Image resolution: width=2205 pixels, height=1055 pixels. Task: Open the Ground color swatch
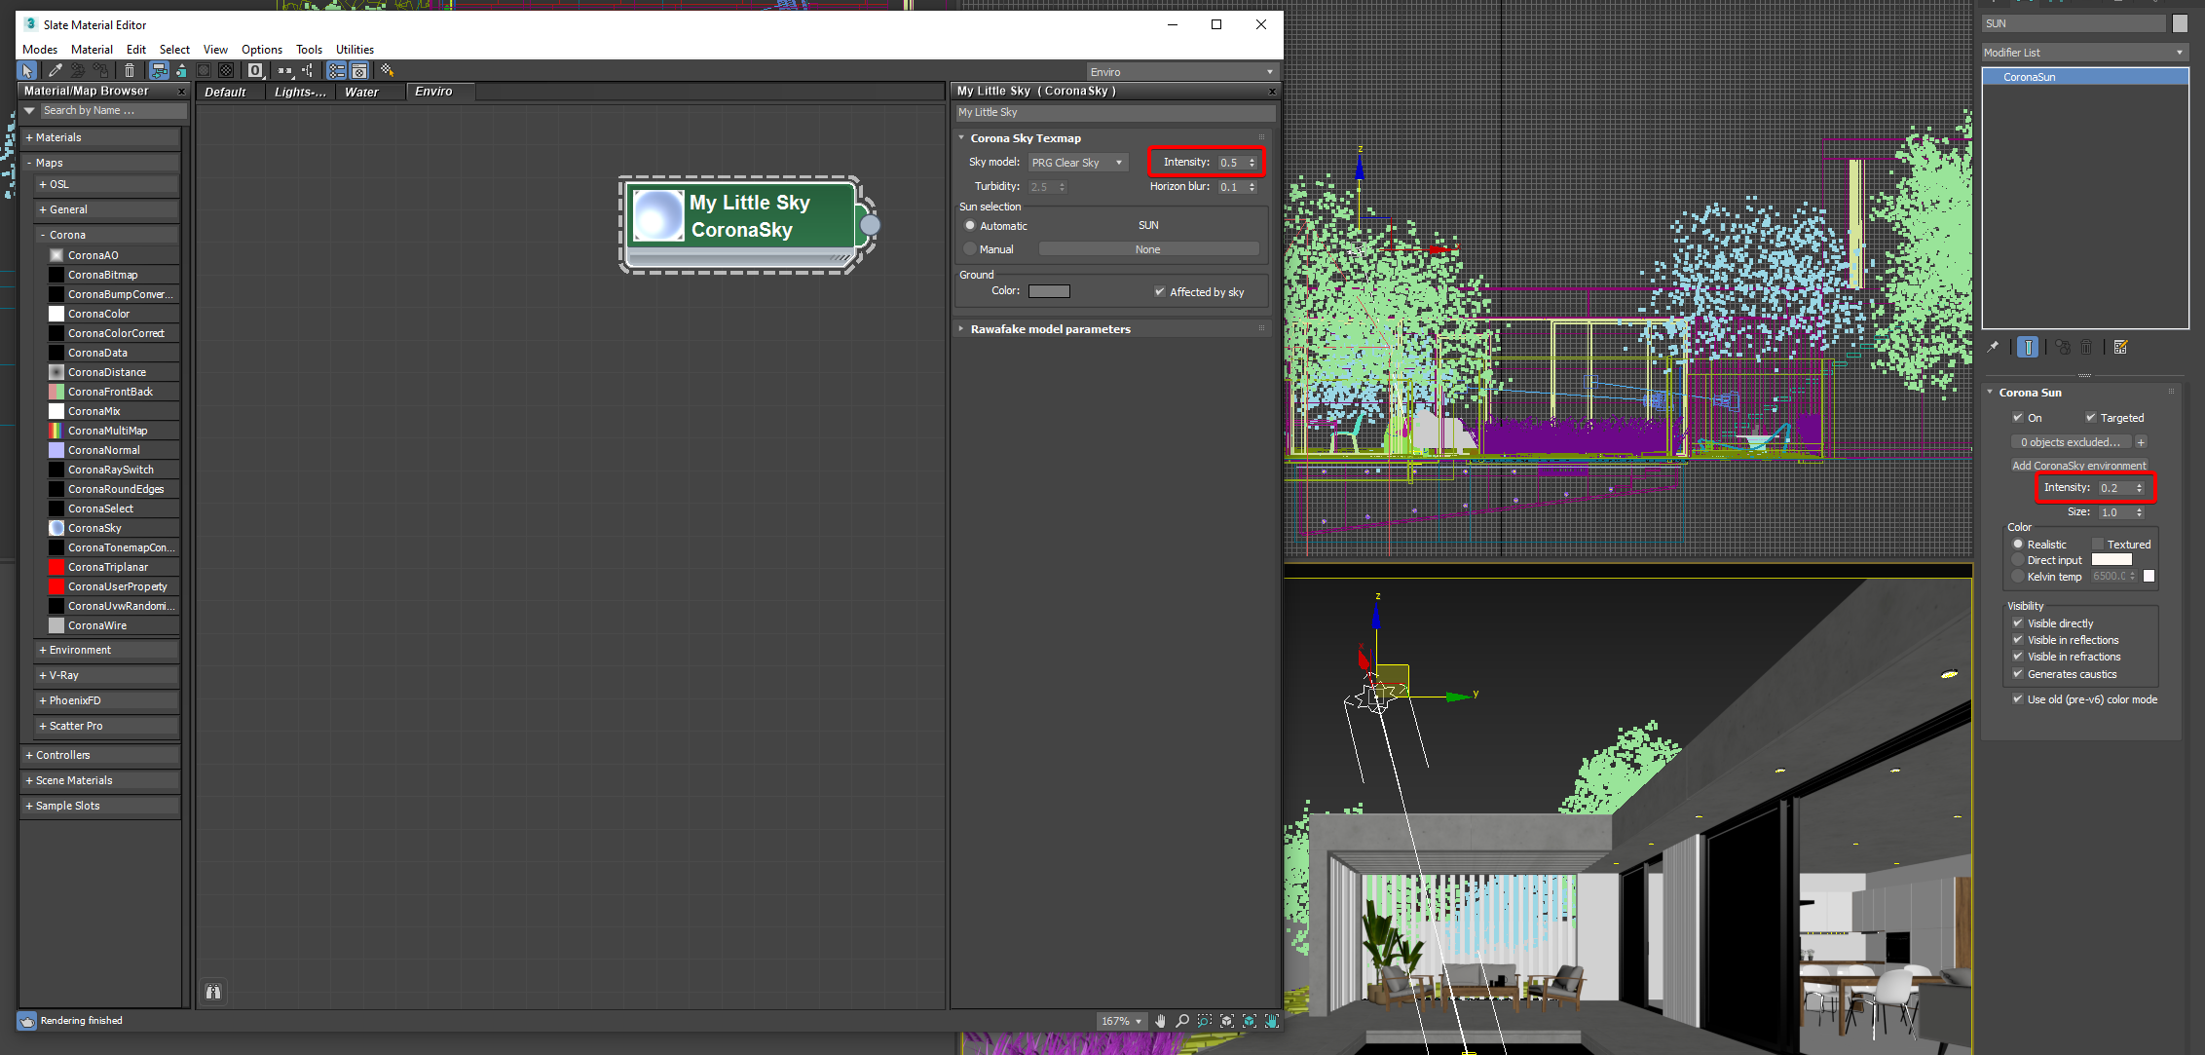(1049, 291)
